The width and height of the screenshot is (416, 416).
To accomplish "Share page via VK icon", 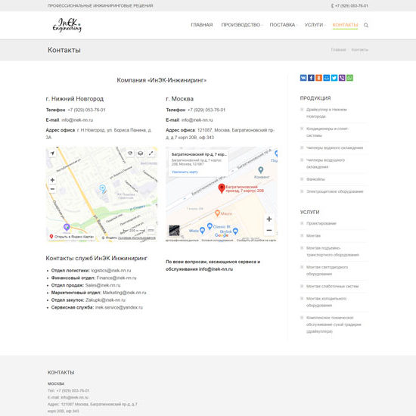I will point(303,78).
